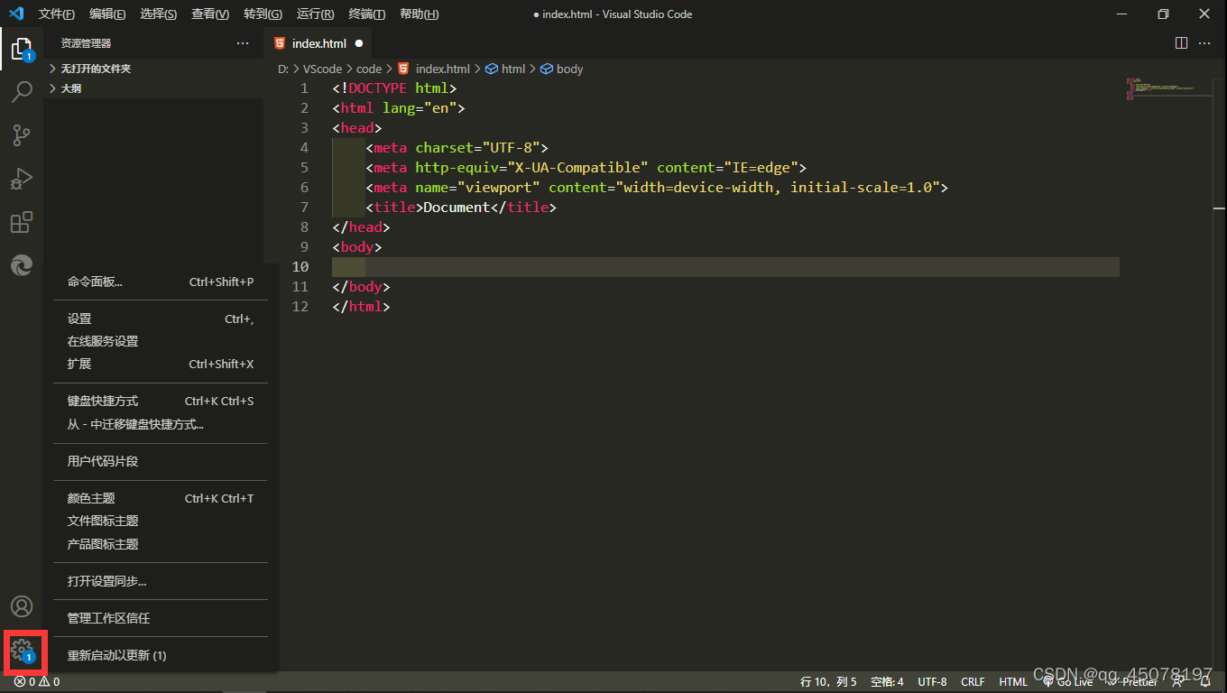This screenshot has width=1227, height=693.
Task: Expand the 无打开的文件夹 section
Action: pos(153,69)
